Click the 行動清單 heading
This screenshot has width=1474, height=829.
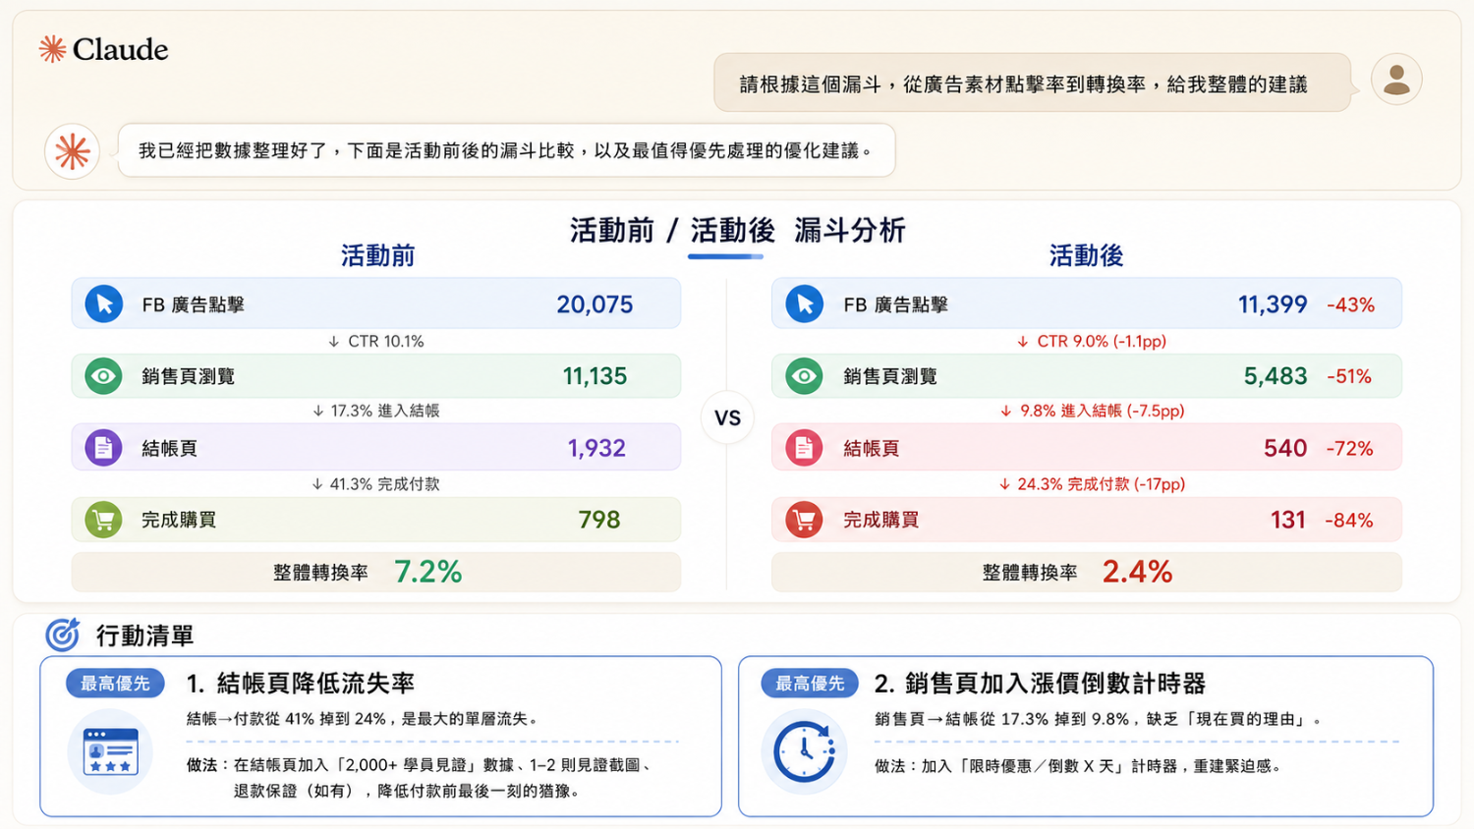coord(144,636)
